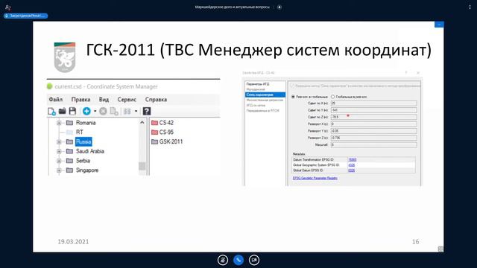Open dropdown arrow next to view icon
This screenshot has height=268, width=477.
(136, 111)
